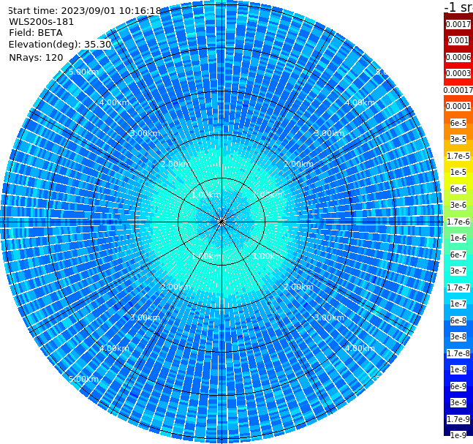
Task: Click the 6e-8 colorbar label
Action: [458, 320]
